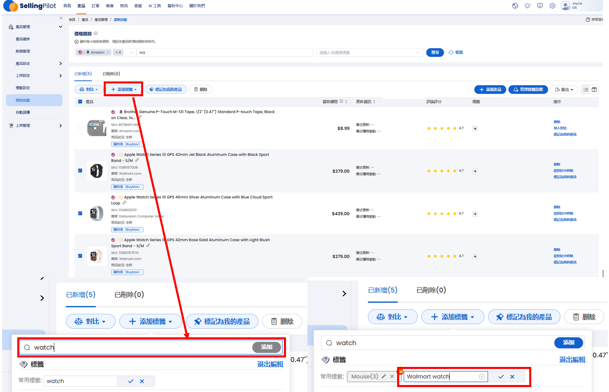Confirm the watch tag with the checkmark
The width and height of the screenshot is (609, 392).
point(130,381)
